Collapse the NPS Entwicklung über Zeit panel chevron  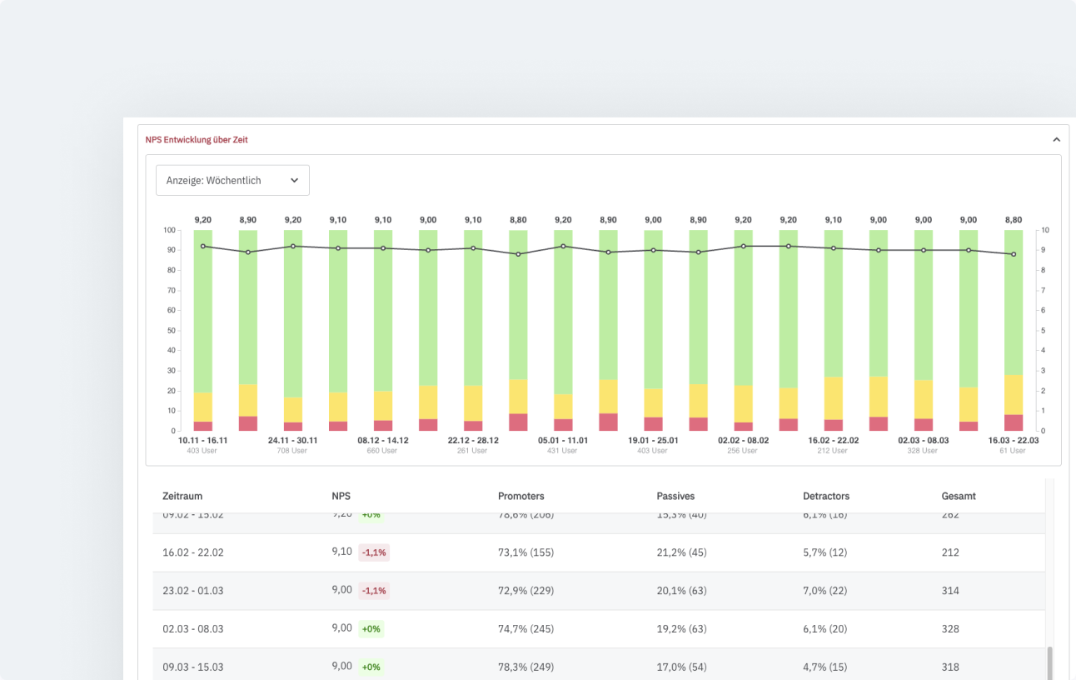(x=1056, y=140)
